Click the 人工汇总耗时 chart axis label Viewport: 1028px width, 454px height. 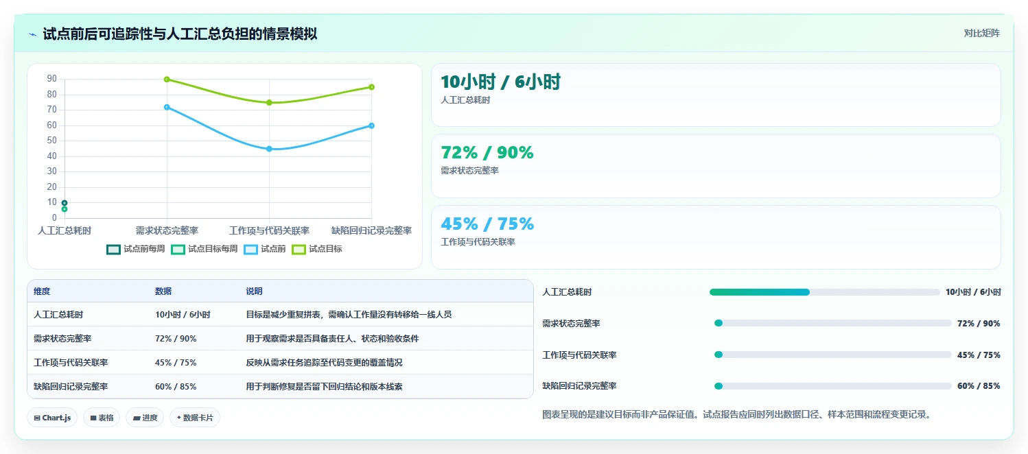(65, 231)
